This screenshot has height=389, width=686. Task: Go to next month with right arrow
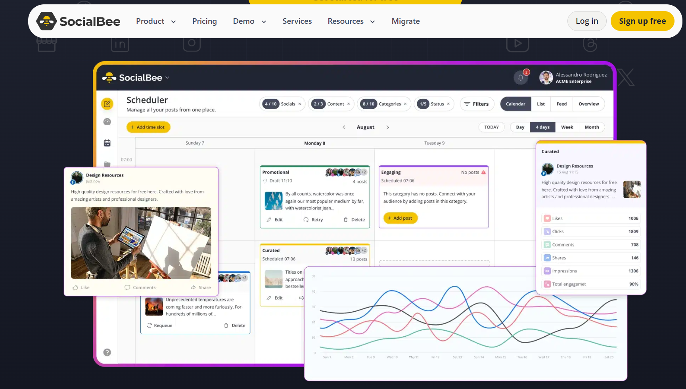[x=387, y=127]
